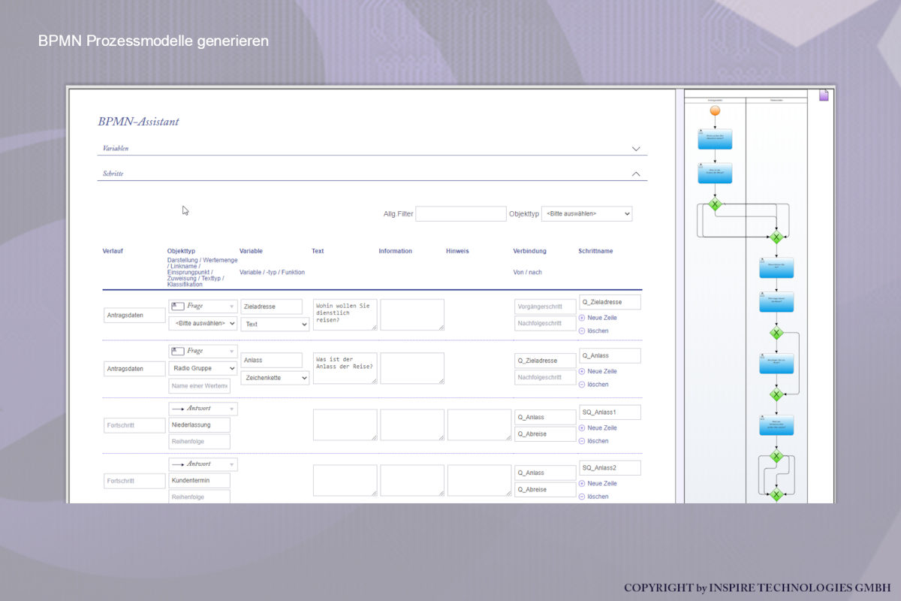Click the arrow icon in the Niederlassung row's Antwort selector
Viewport: 901px width, 601px height.
(x=178, y=409)
